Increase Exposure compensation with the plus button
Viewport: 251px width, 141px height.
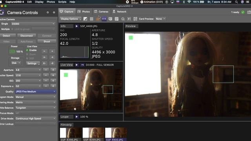point(53,86)
